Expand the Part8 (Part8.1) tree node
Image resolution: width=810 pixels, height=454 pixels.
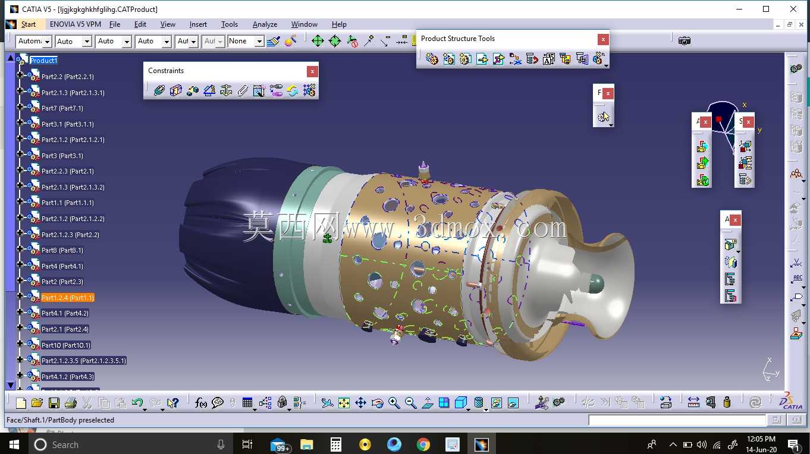[20, 249]
